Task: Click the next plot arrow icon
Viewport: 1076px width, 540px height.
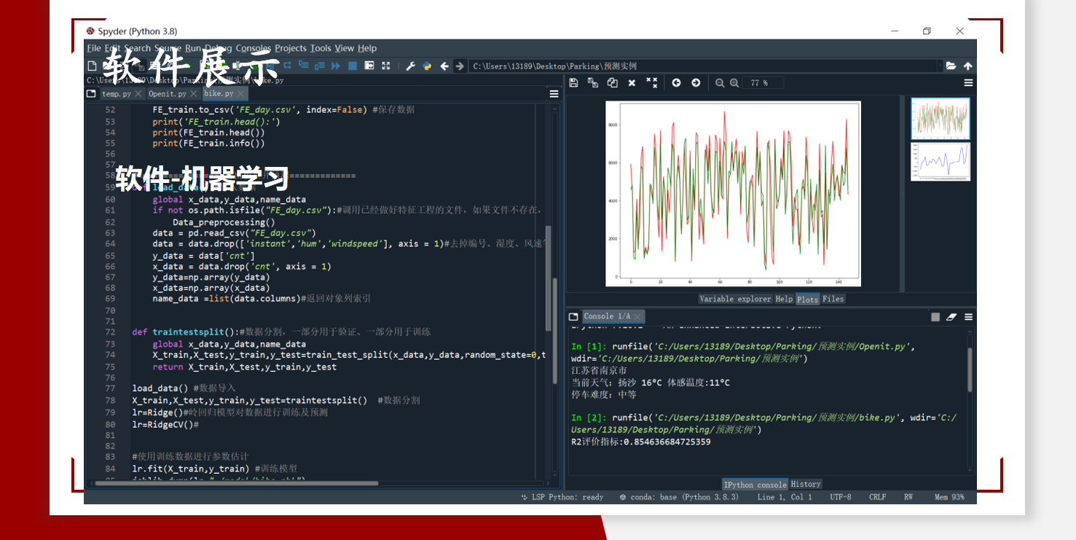Action: click(696, 83)
